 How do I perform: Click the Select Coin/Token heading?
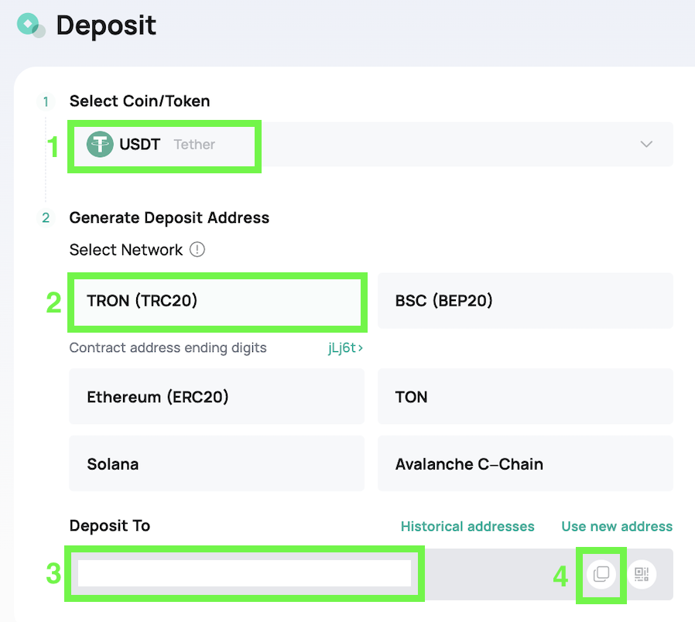139,101
